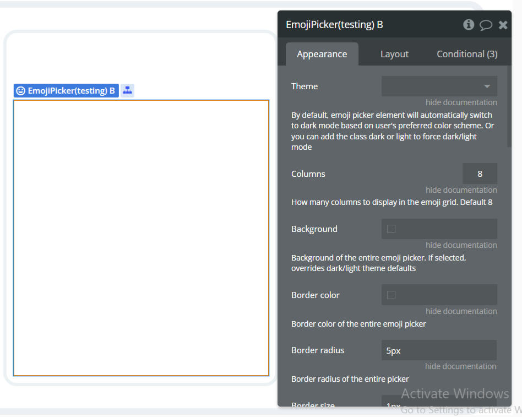Open element info icon in panel header

[469, 25]
